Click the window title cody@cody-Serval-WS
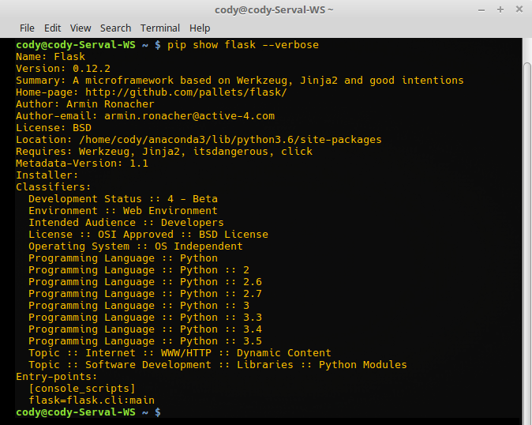The image size is (532, 425). [274, 10]
